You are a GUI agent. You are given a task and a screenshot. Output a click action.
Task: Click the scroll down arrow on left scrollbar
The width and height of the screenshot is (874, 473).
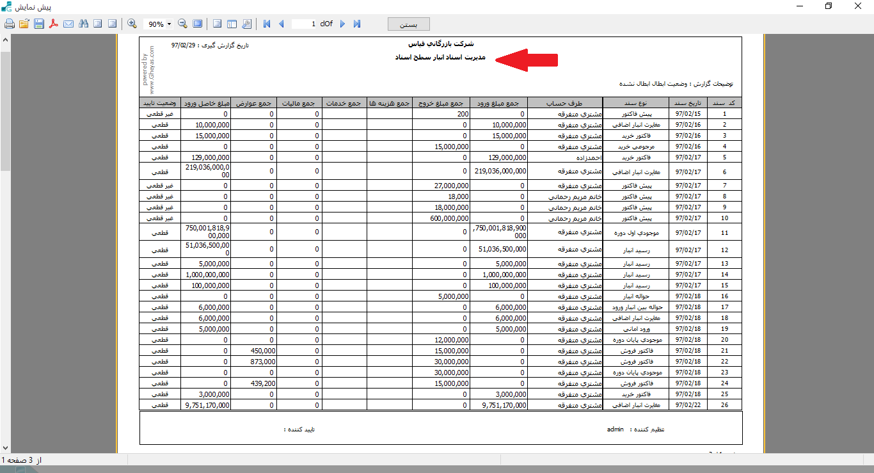pos(5,447)
